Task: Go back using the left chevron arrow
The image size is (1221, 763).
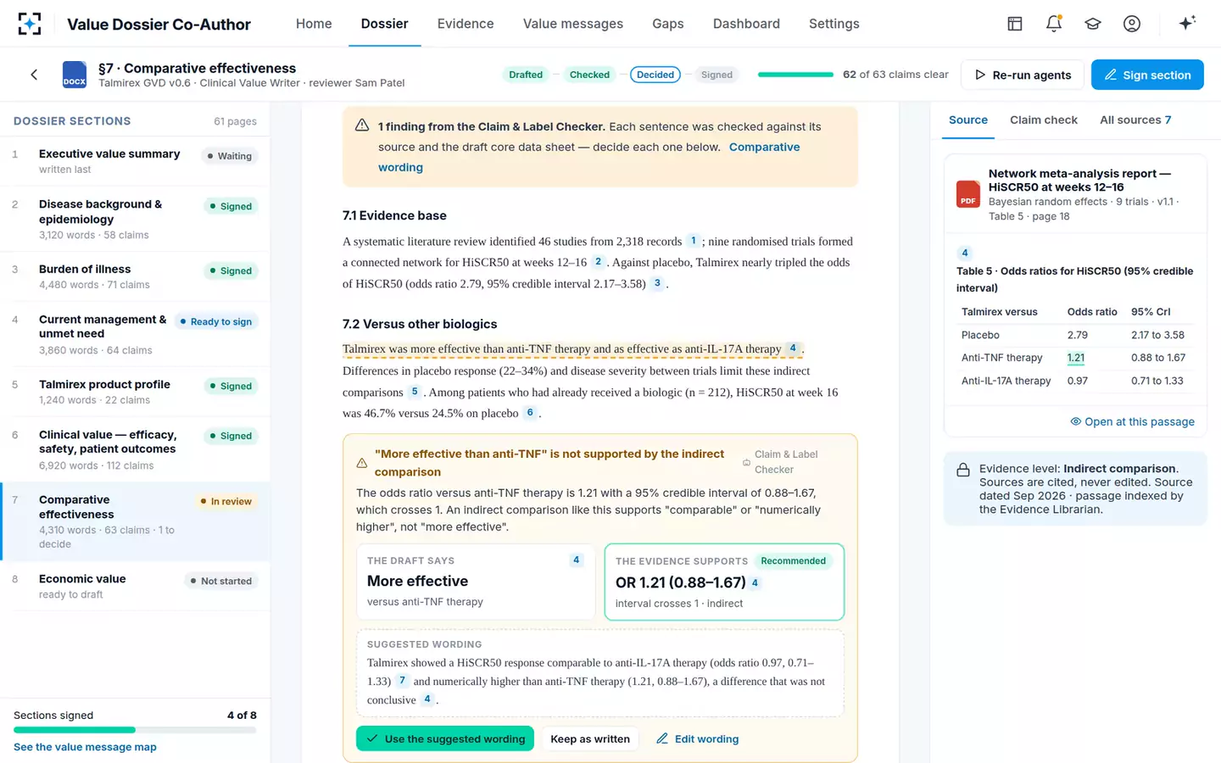Action: (x=34, y=75)
